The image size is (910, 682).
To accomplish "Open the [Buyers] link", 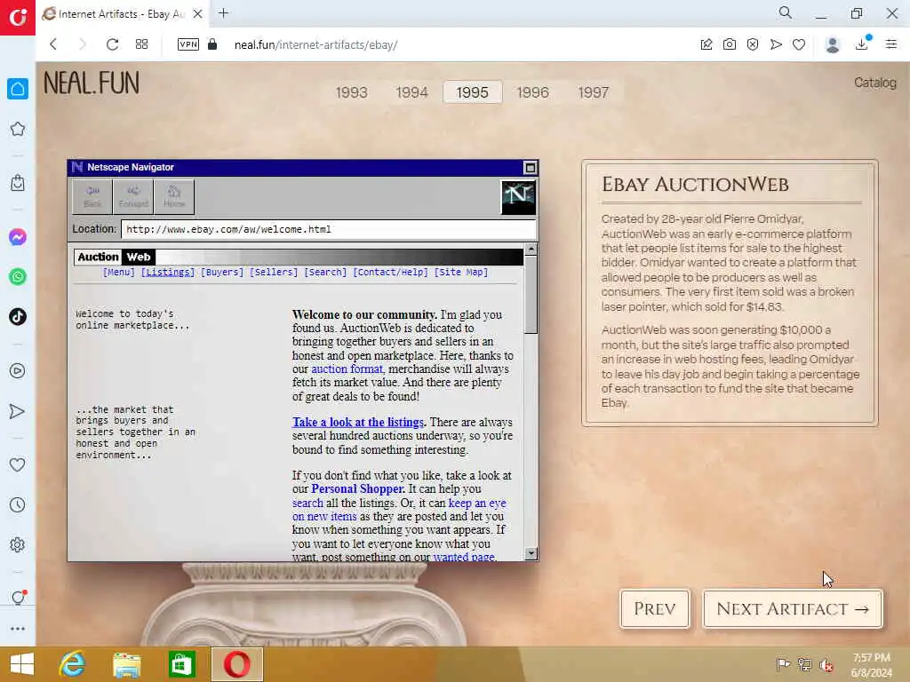I will click(x=222, y=272).
